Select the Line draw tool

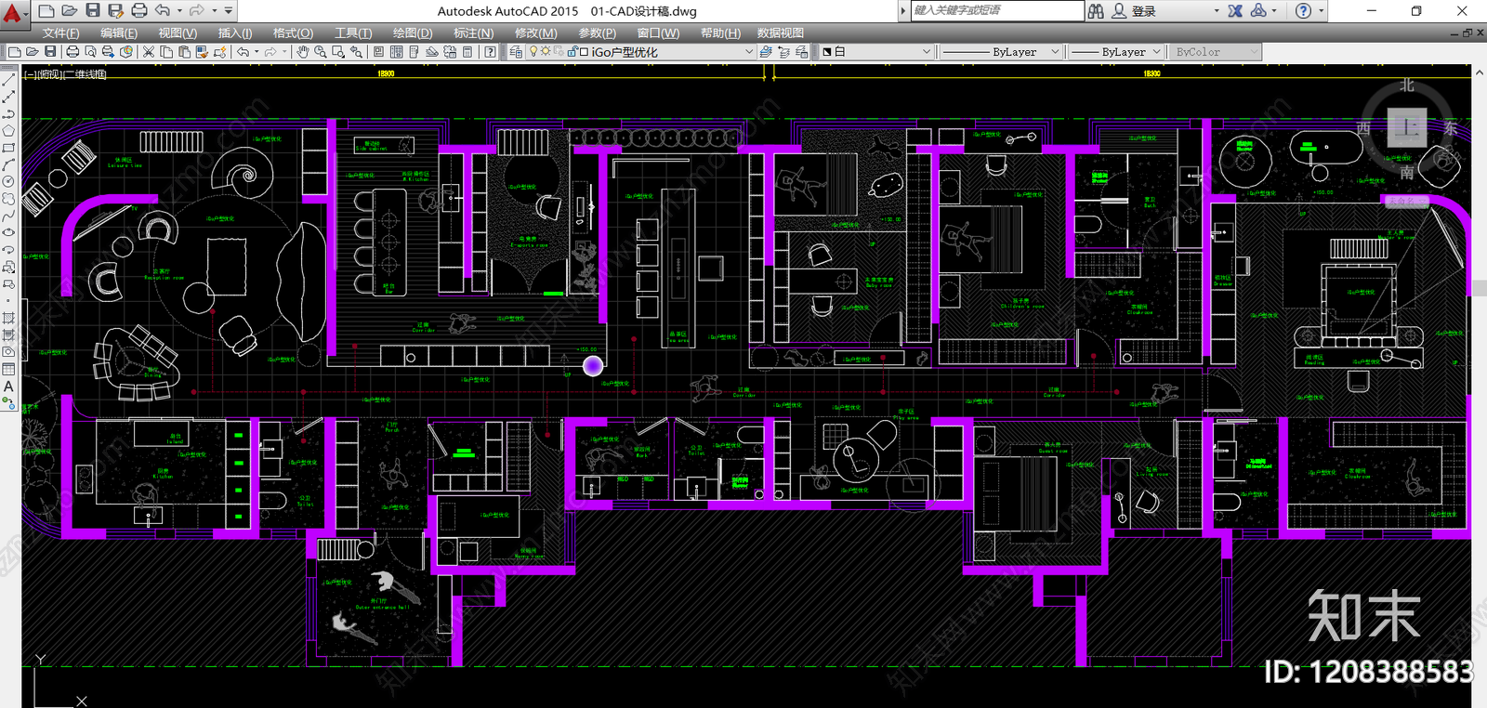[8, 81]
